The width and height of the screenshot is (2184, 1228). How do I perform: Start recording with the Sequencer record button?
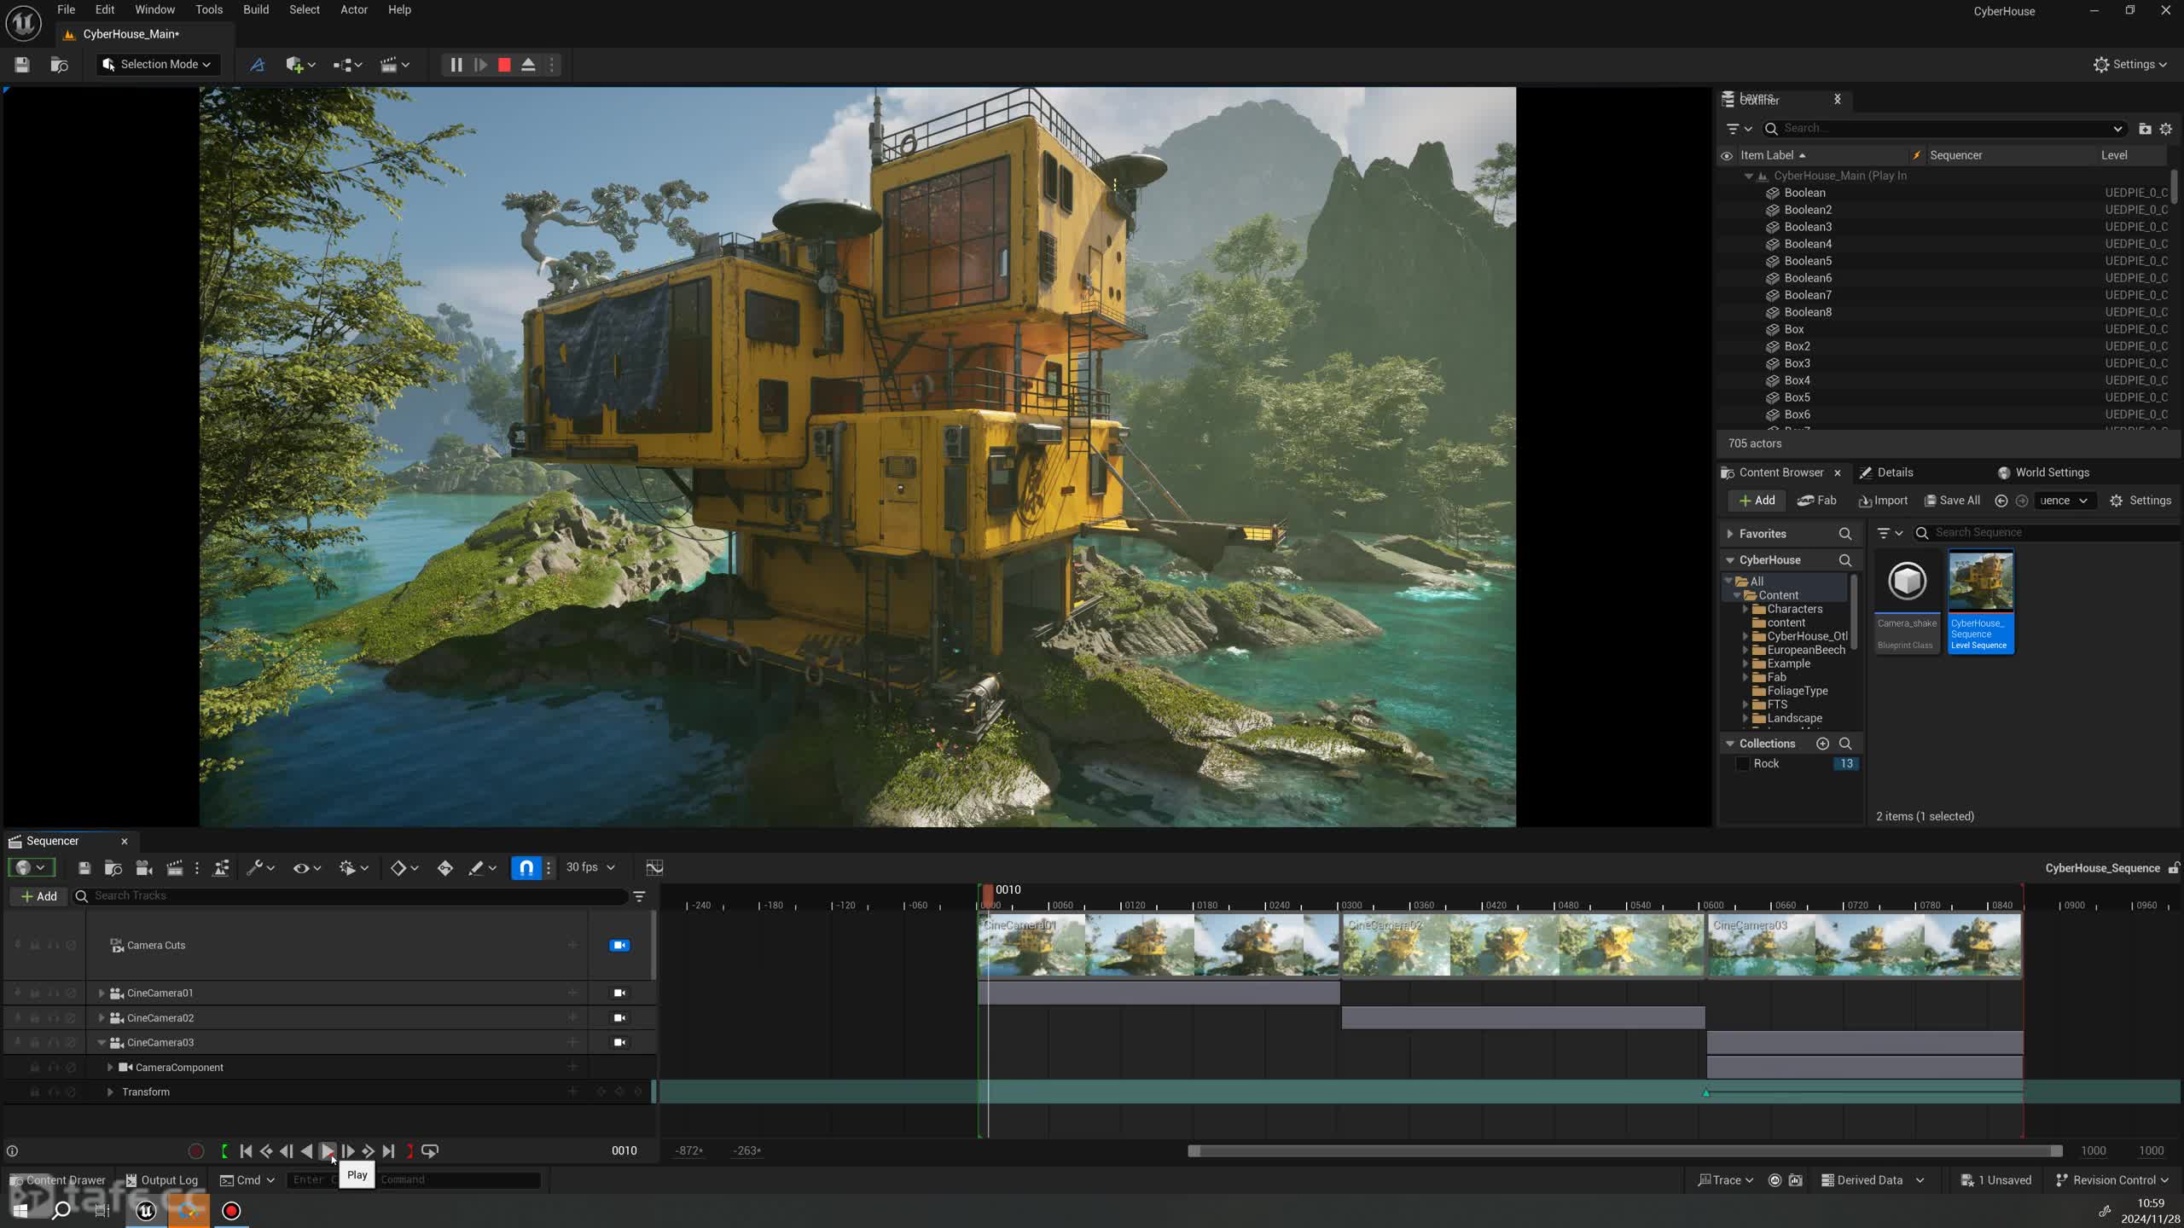[x=196, y=1151]
